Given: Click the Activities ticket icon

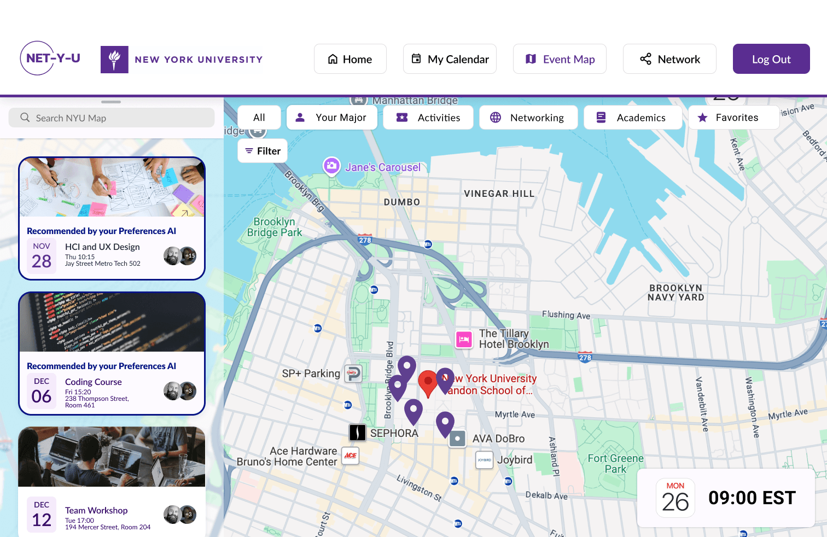Looking at the screenshot, I should pyautogui.click(x=402, y=118).
